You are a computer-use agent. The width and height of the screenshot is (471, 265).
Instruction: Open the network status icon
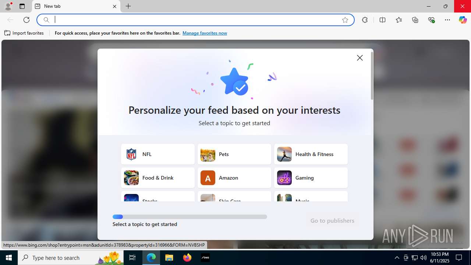(x=415, y=258)
